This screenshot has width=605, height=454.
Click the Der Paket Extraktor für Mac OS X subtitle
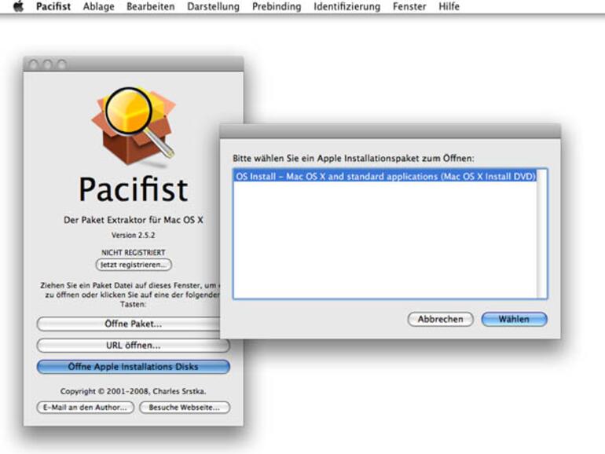pyautogui.click(x=133, y=220)
